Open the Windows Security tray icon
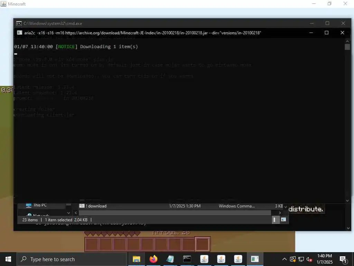This screenshot has width=354, height=266. [293, 259]
